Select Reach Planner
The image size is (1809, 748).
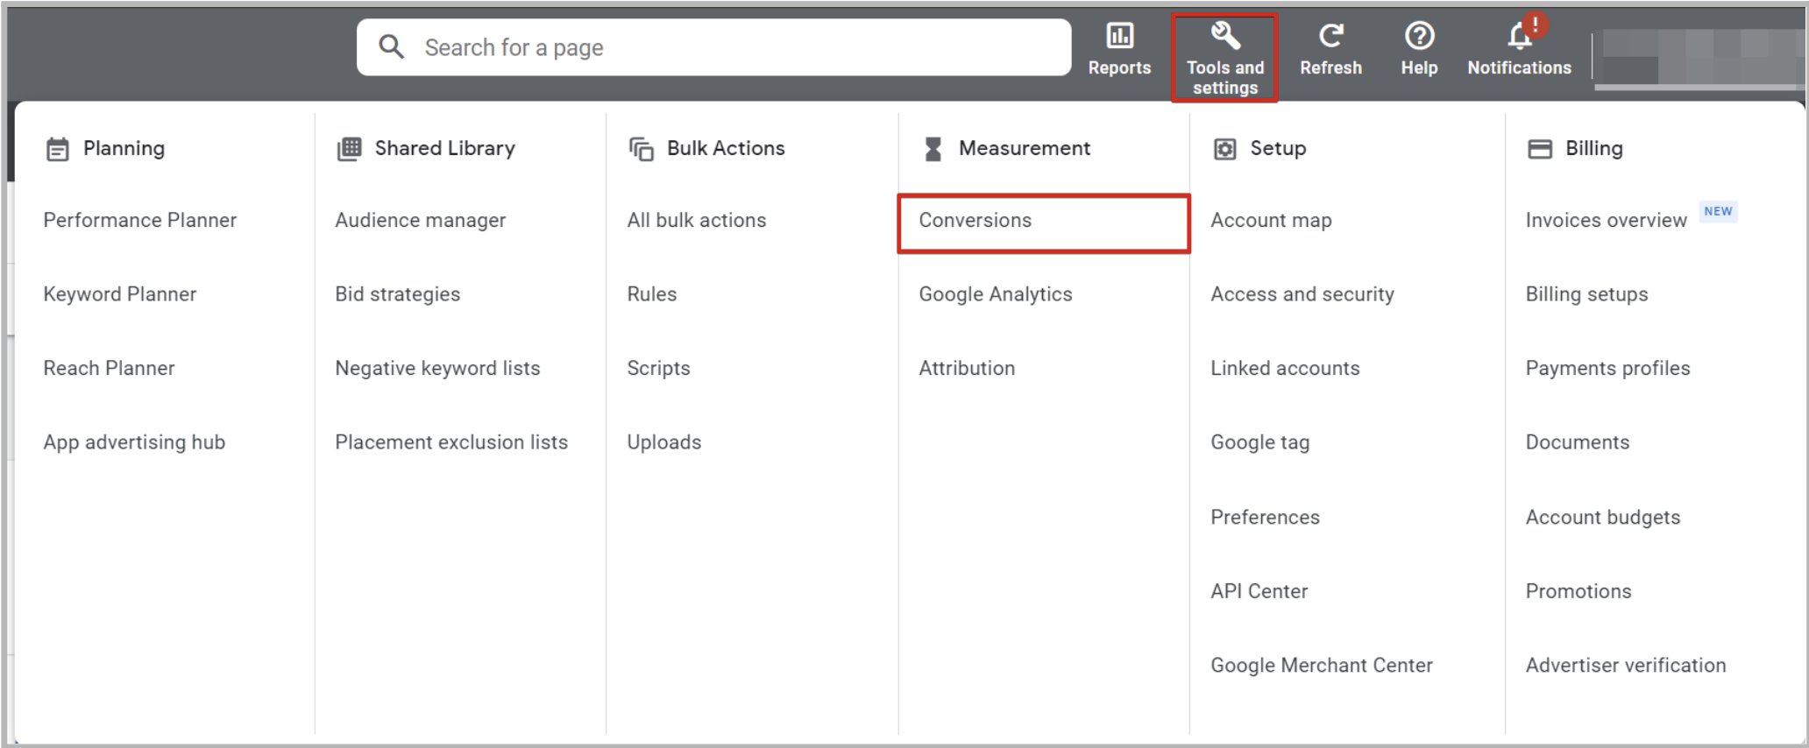tap(110, 369)
